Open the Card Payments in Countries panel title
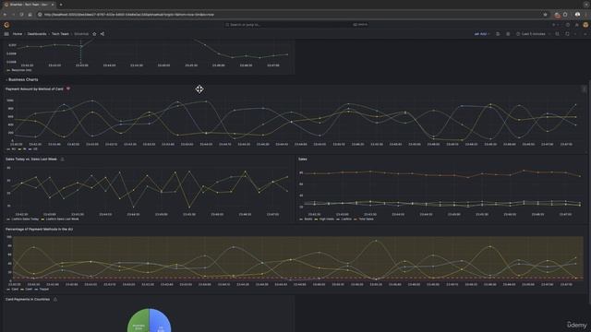591x332 pixels. pyautogui.click(x=28, y=300)
